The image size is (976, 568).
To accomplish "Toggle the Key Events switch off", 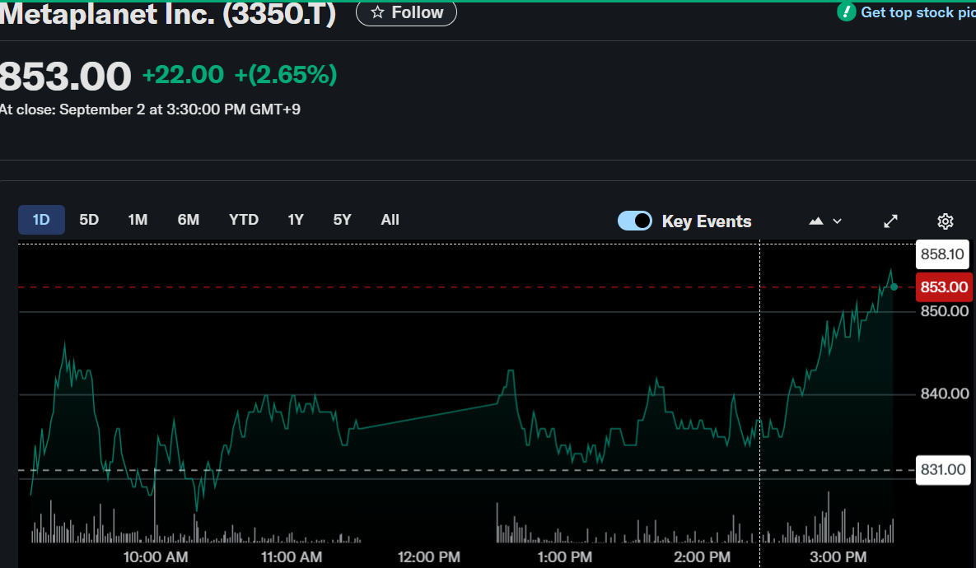I will 634,221.
